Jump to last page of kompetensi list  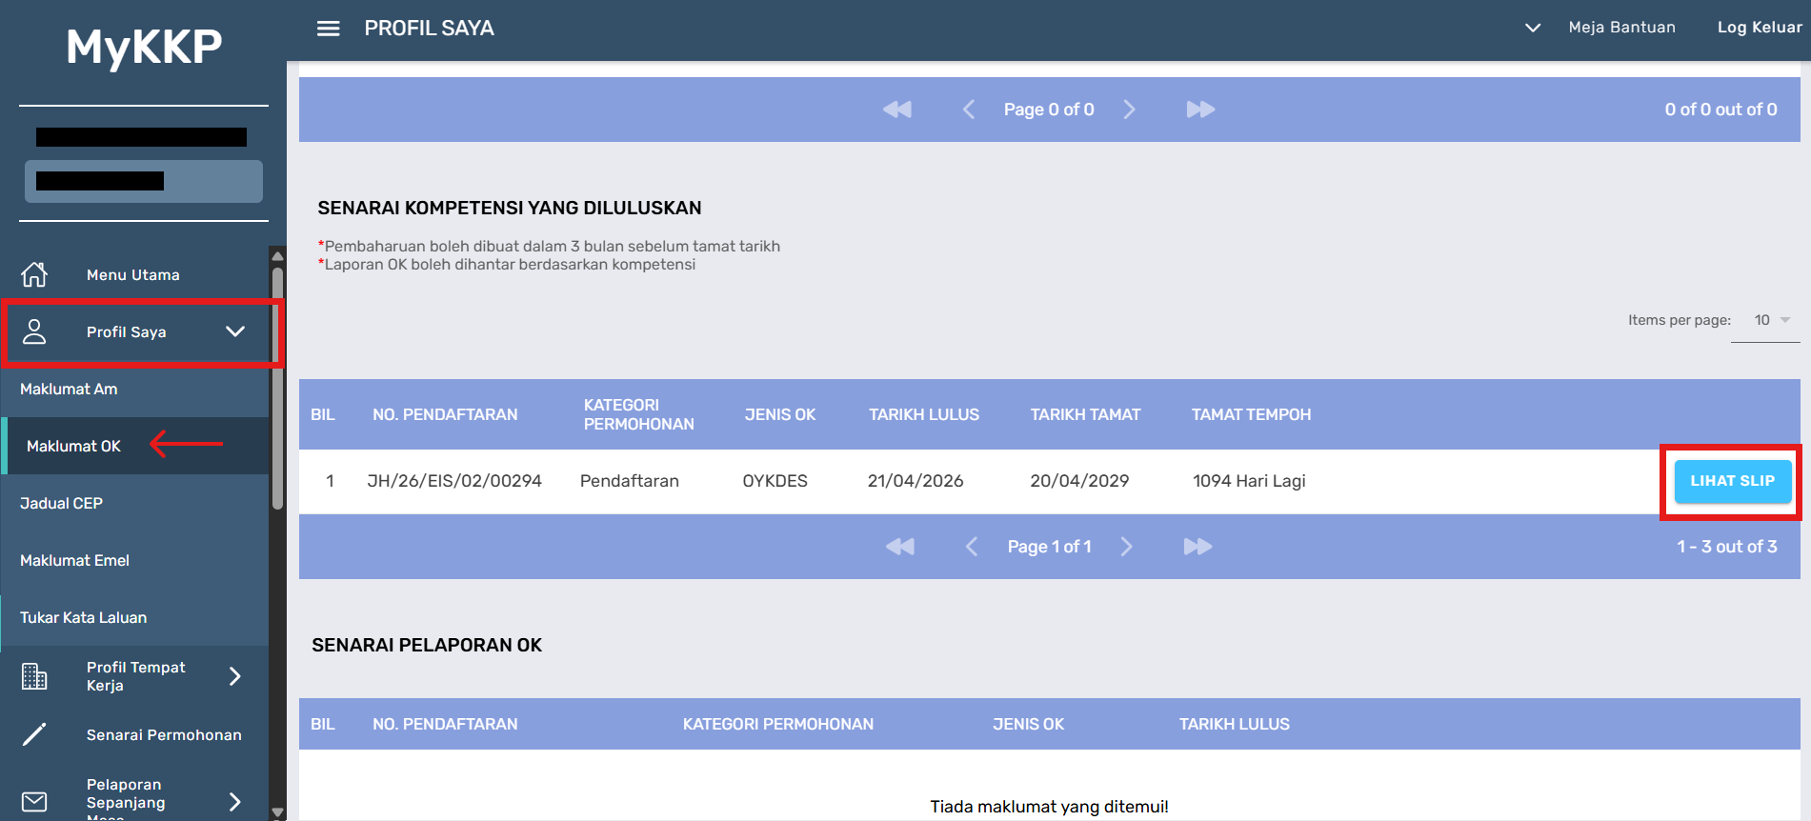click(1197, 547)
